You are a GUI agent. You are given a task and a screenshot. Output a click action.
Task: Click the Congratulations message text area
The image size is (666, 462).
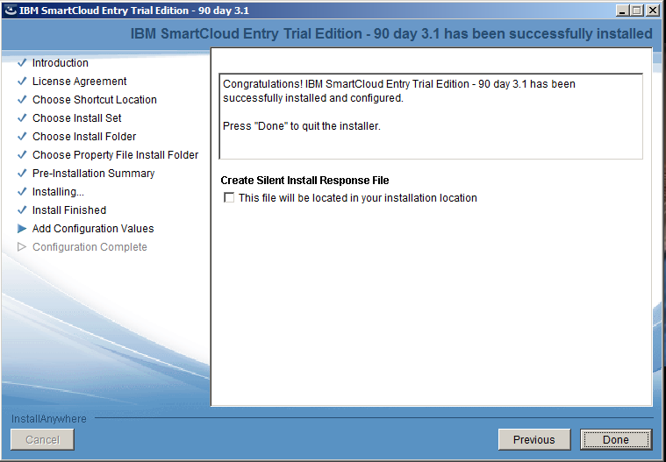pos(430,114)
